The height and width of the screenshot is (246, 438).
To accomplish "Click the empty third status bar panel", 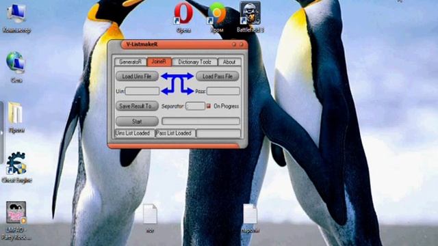I will 218,133.
